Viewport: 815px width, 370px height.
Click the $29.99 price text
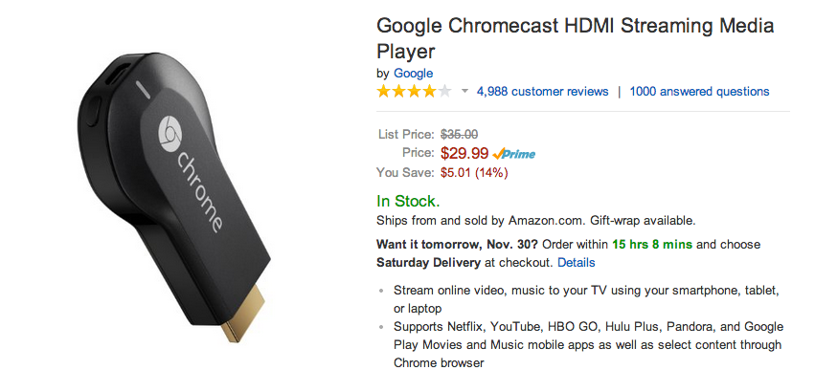(464, 153)
